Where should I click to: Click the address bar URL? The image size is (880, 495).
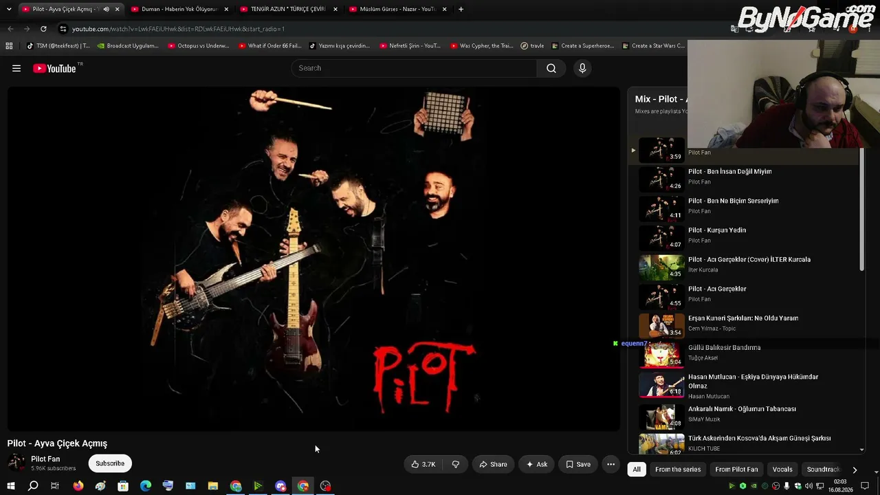click(178, 29)
